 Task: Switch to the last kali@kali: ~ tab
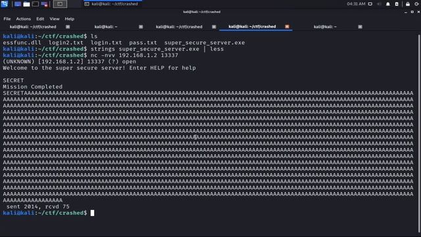point(325,27)
